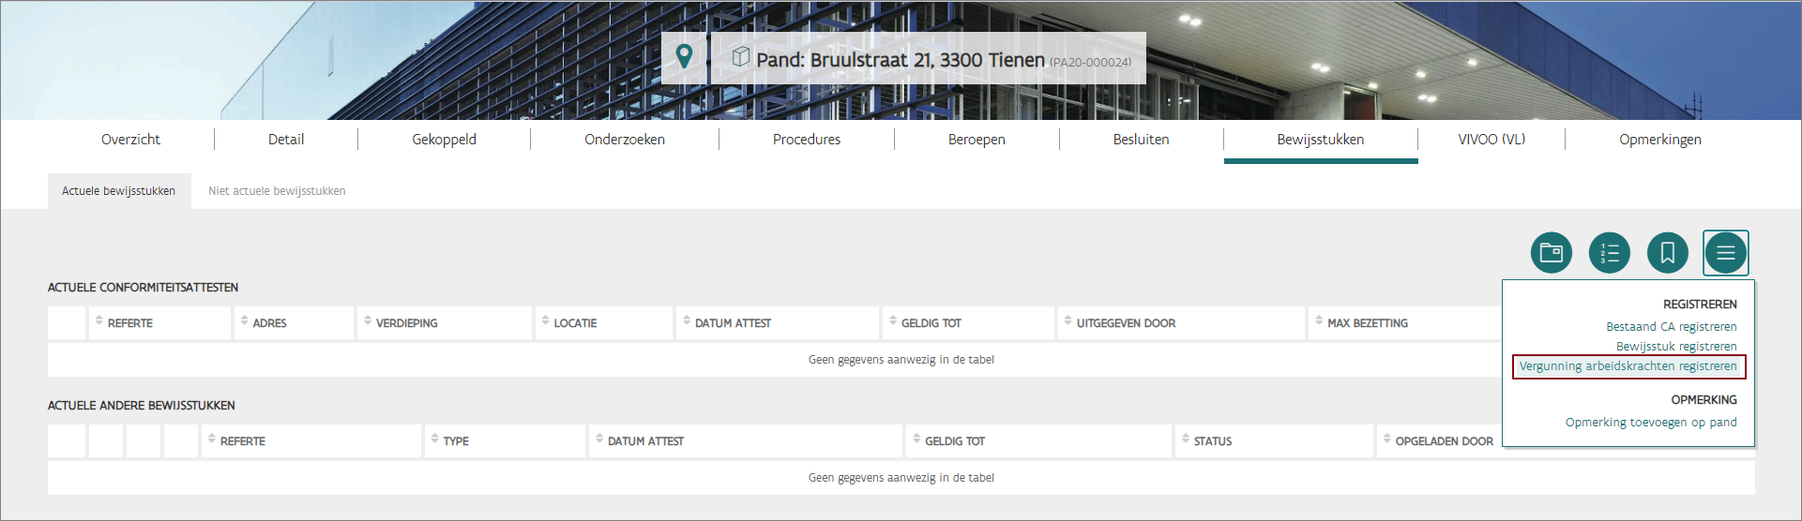Sort andere bewijsstukken by TYPE column

tap(455, 441)
